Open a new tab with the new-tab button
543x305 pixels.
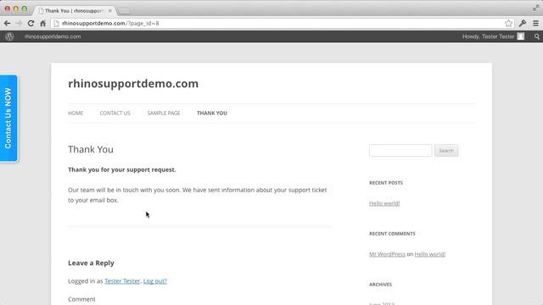tap(125, 11)
